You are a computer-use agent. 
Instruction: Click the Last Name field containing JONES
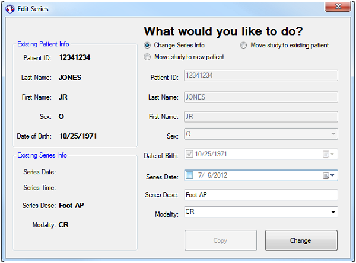pyautogui.click(x=260, y=97)
